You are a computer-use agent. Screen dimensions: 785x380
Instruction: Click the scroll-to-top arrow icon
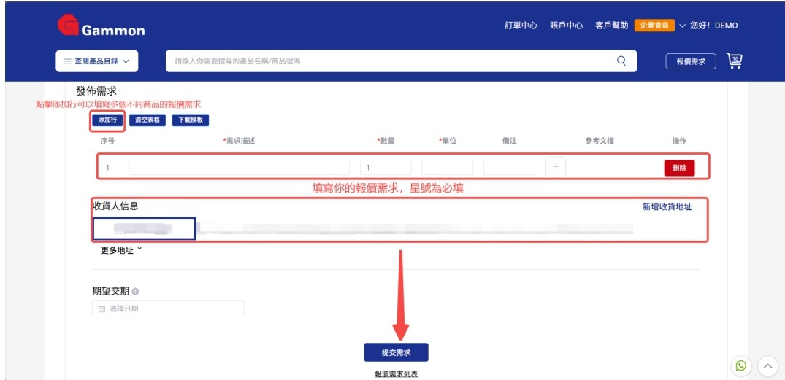[767, 365]
